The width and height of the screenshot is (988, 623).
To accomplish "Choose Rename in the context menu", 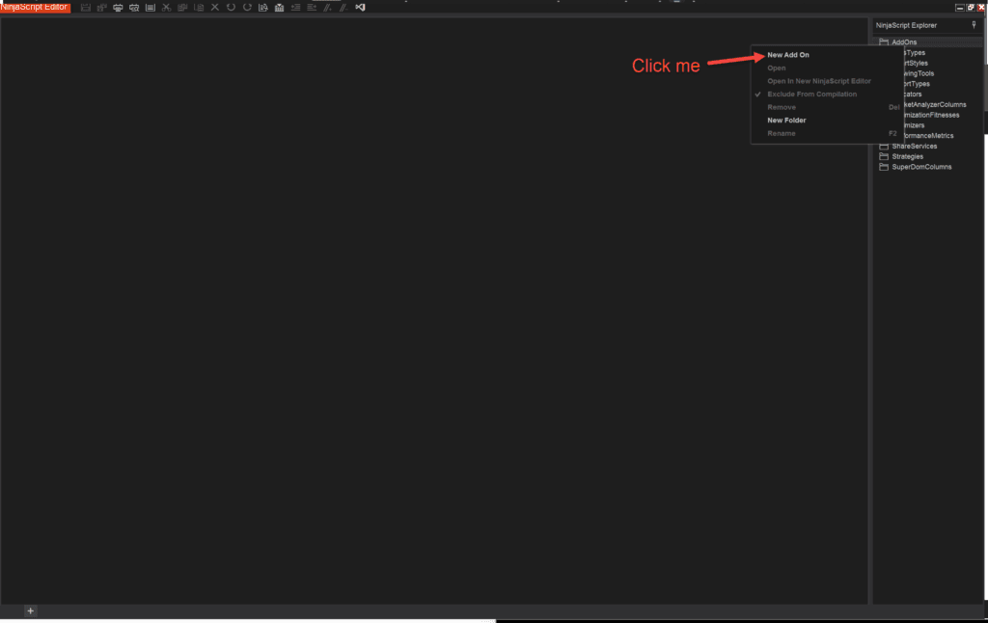I will (x=782, y=133).
